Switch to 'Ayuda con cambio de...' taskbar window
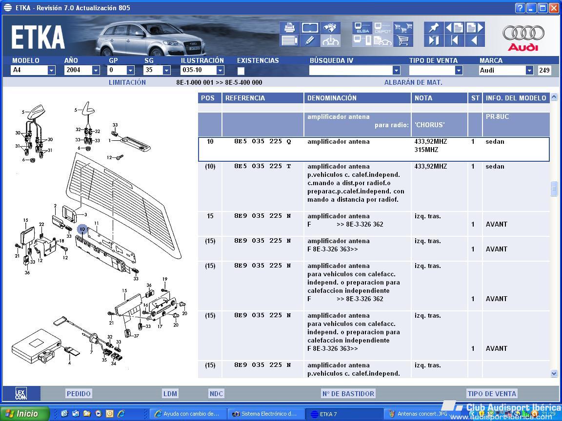The image size is (562, 421). 188,414
